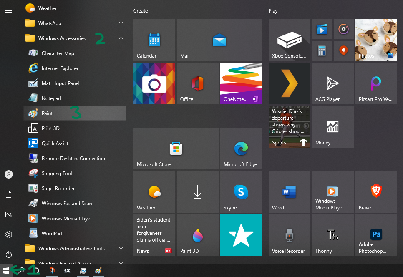This screenshot has height=277, width=403.
Task: Open the Maps small tile
Action: click(344, 51)
